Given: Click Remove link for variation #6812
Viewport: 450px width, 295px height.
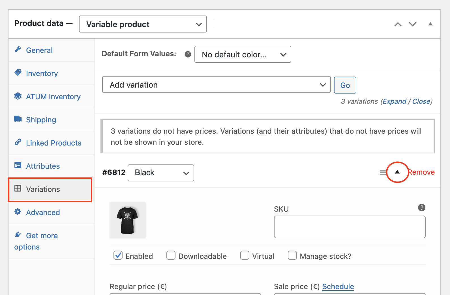Looking at the screenshot, I should pos(422,172).
